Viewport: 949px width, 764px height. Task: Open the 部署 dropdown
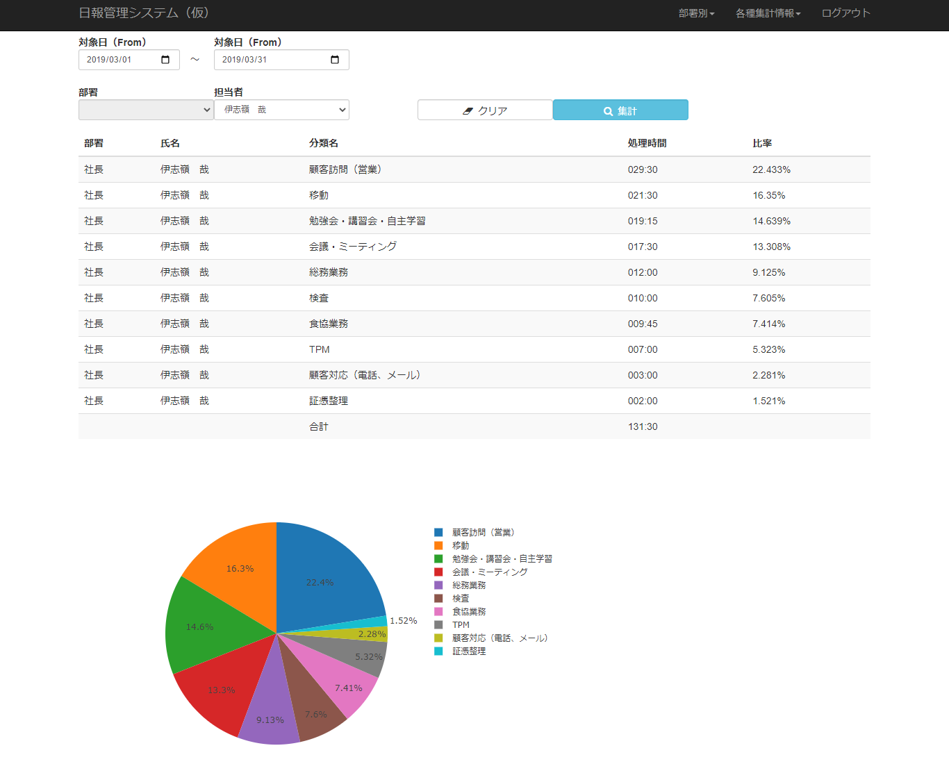click(x=146, y=110)
